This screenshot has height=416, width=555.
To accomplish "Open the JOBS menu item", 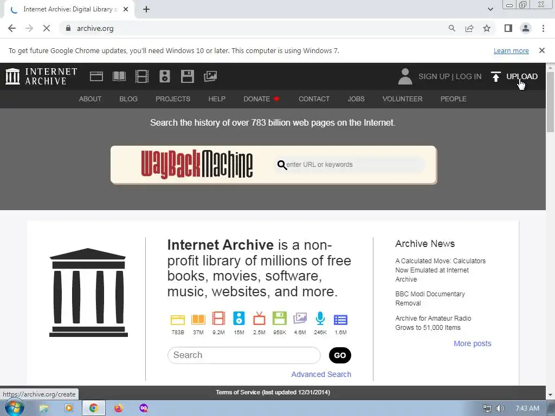I will click(x=356, y=99).
